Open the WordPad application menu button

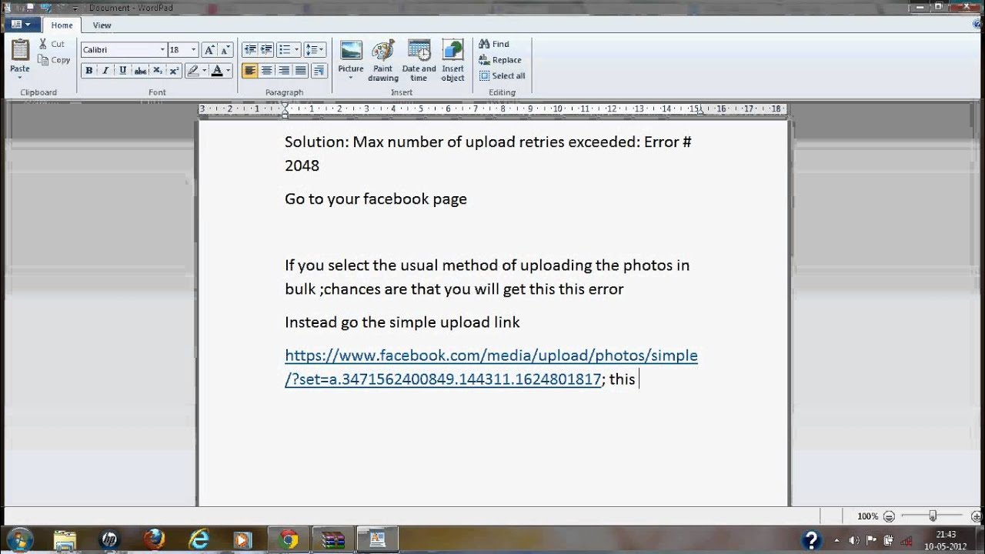pos(21,25)
